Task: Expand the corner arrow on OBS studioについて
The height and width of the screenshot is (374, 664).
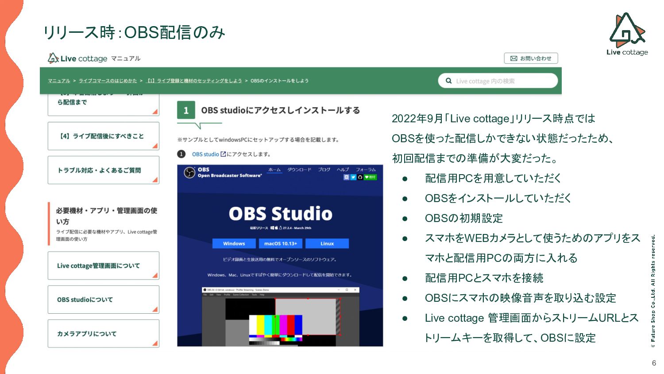Action: pos(155,309)
